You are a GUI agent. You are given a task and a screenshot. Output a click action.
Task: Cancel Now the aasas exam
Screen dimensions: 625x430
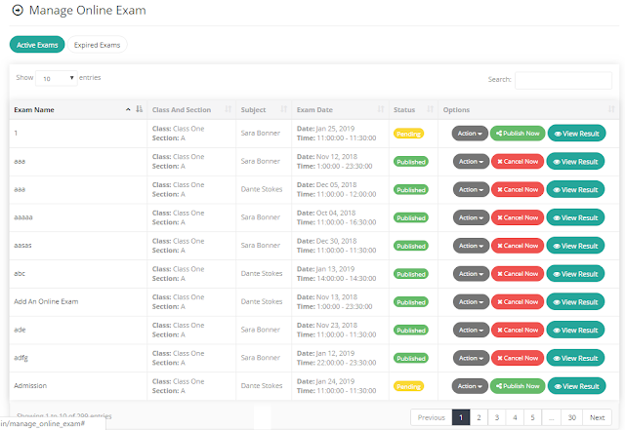coord(518,246)
